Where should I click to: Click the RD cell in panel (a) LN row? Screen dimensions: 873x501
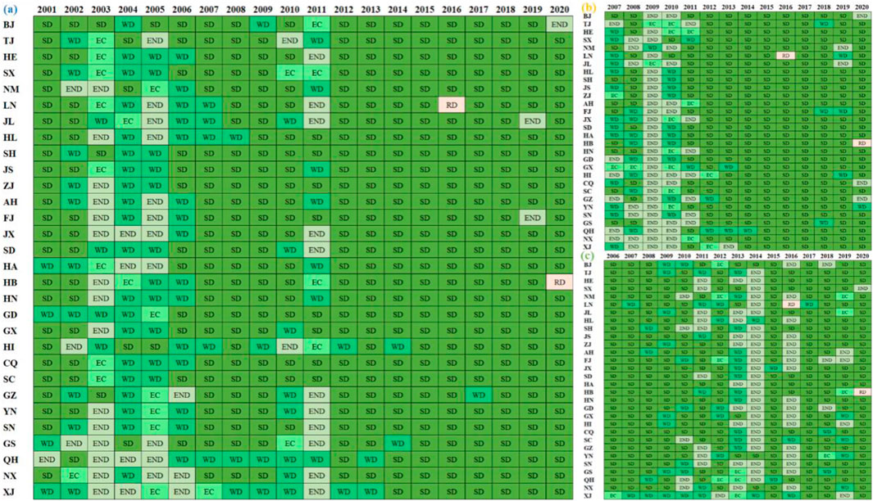tap(452, 105)
